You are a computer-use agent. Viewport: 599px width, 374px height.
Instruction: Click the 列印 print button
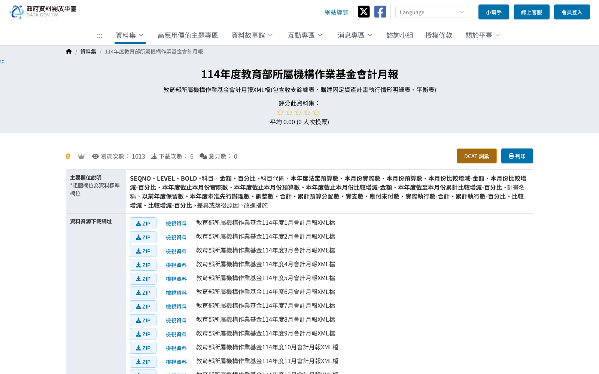tap(517, 156)
